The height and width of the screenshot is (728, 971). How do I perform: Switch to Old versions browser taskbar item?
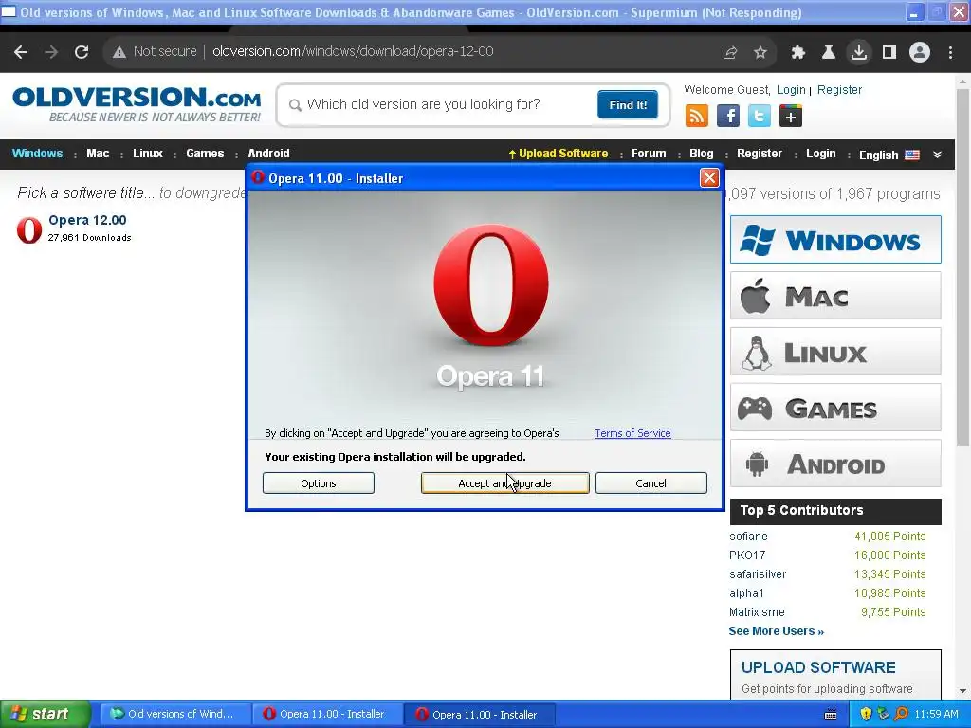pos(174,714)
